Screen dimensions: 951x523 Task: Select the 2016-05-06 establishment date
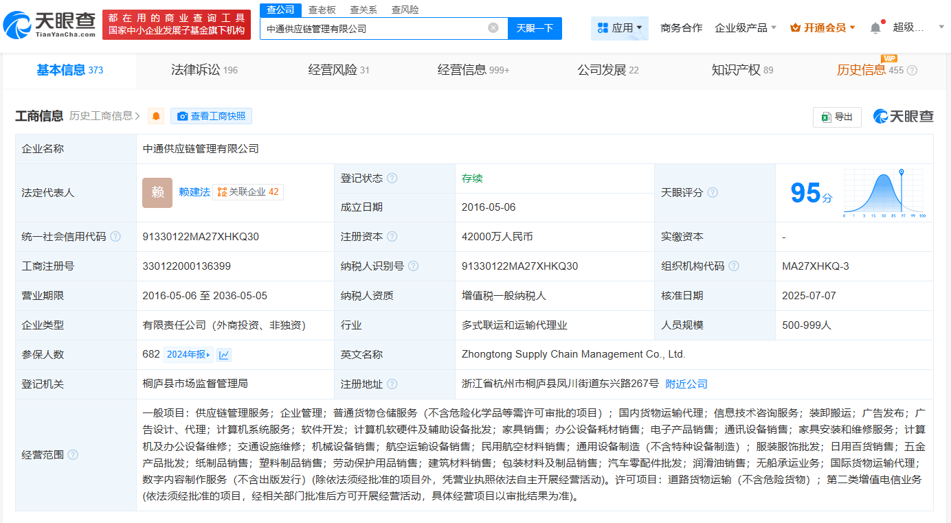coord(489,207)
